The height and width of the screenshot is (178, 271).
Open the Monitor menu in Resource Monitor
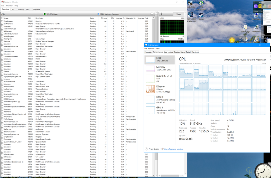[9, 6]
